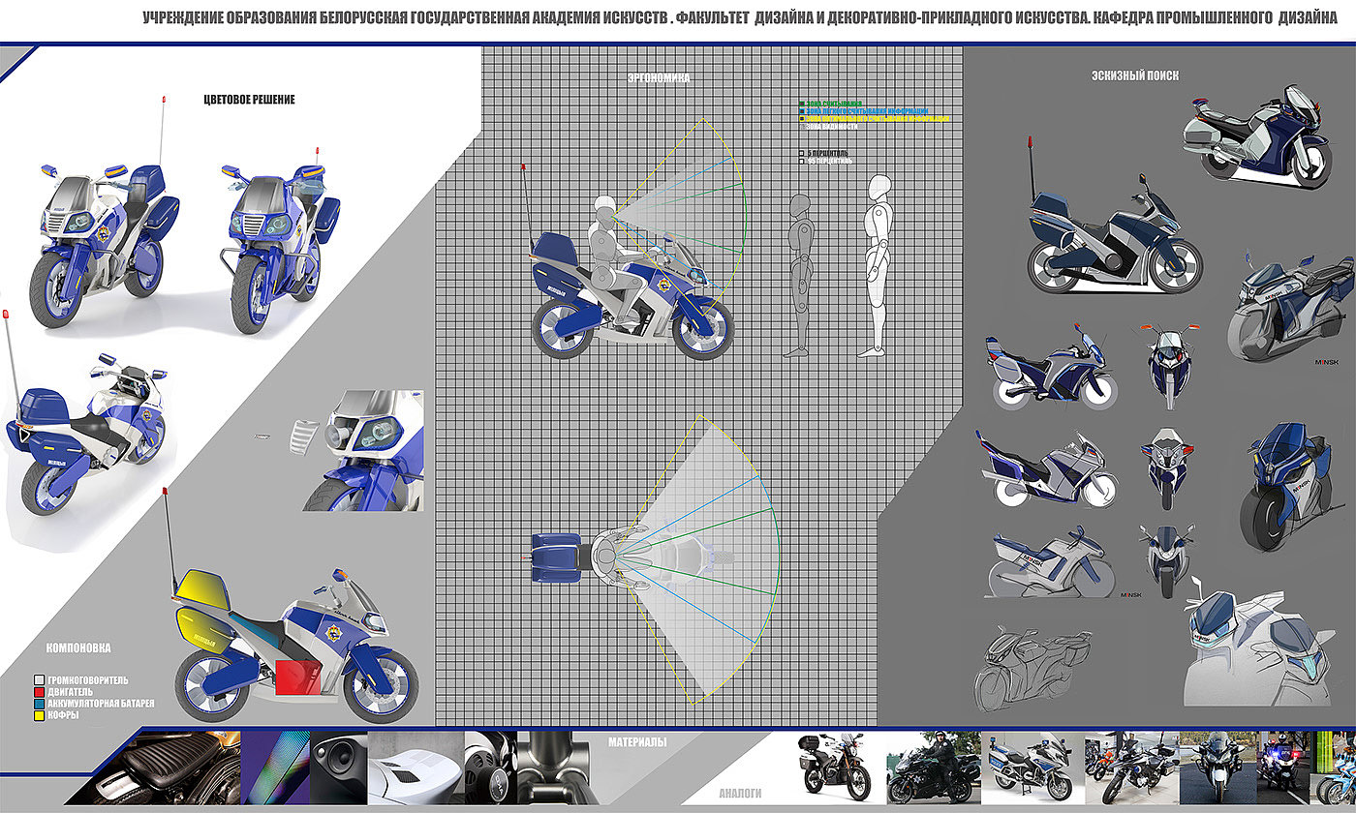Click the blue ЗОНА ЛЕГКОГО СЧИТЫВАНИЯ ИНФОРМАЦИИ line
Viewport: 1356px width, 813px height.
click(865, 110)
